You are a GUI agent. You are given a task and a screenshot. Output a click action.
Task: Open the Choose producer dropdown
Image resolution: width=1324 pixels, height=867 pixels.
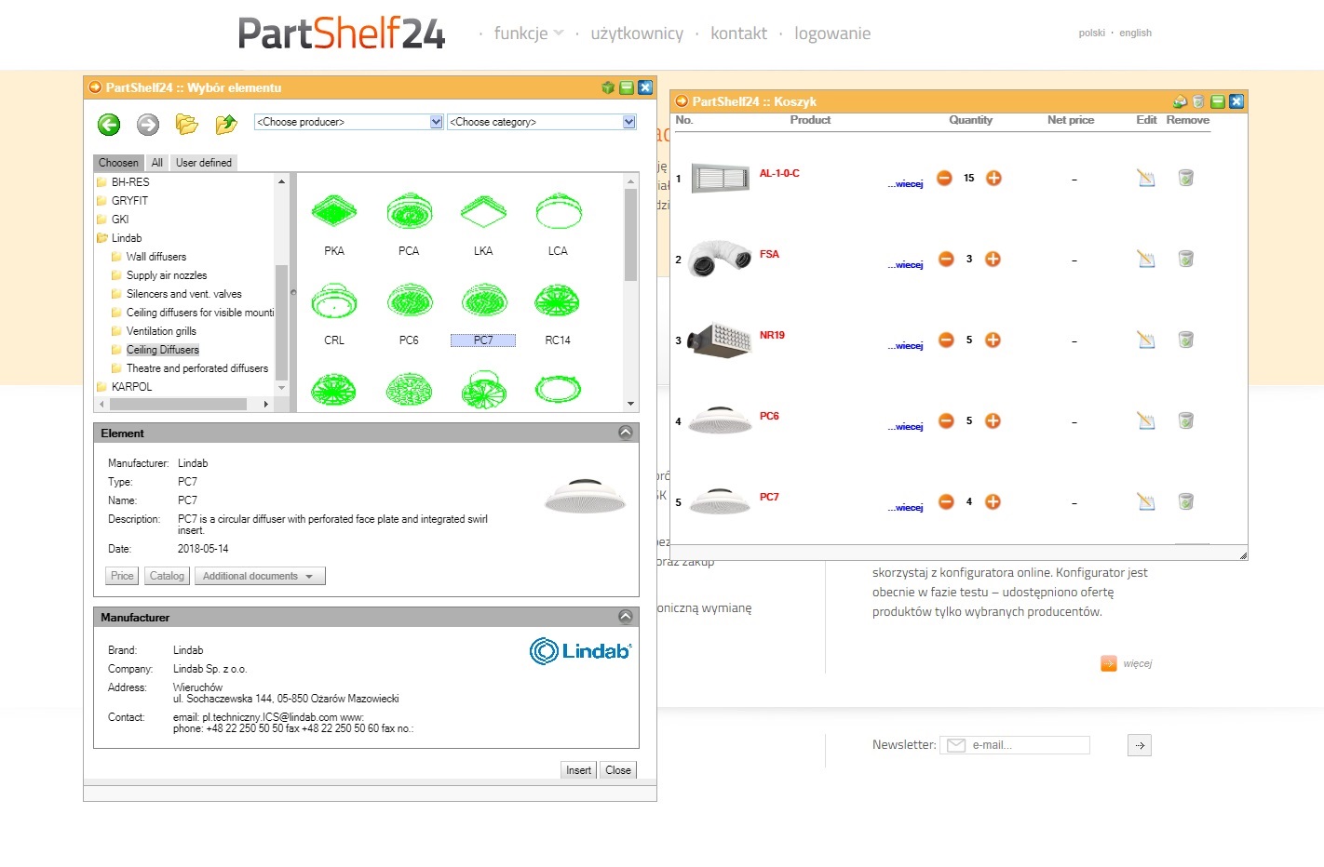pos(348,122)
